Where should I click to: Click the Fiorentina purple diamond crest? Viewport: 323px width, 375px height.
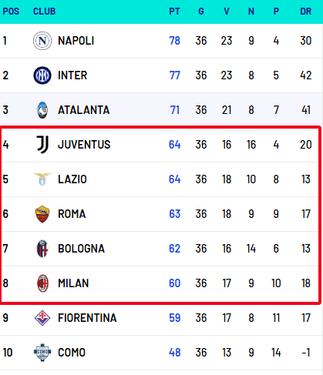(42, 318)
